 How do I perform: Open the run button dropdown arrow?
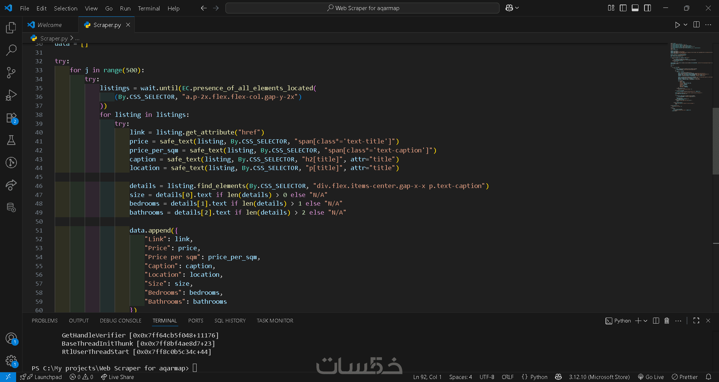[686, 25]
